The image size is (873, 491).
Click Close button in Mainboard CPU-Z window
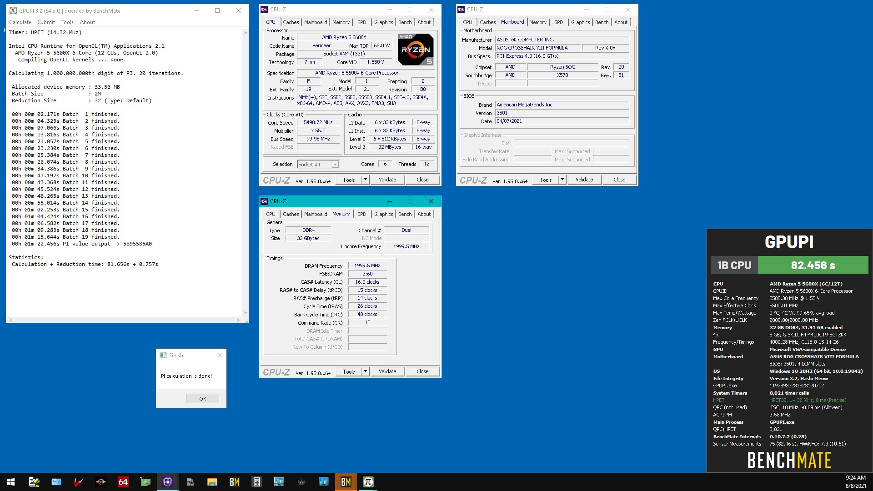pos(619,180)
